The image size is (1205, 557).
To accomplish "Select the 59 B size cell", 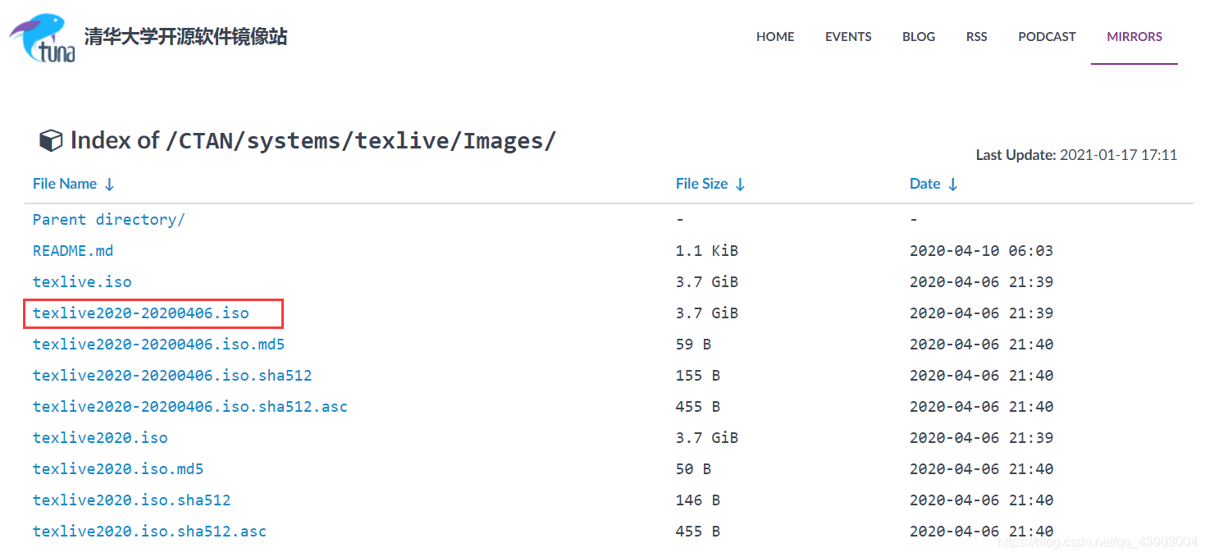I will 694,344.
